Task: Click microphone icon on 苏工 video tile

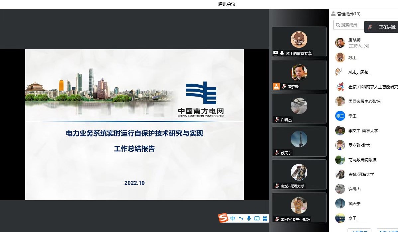Action: (282, 53)
